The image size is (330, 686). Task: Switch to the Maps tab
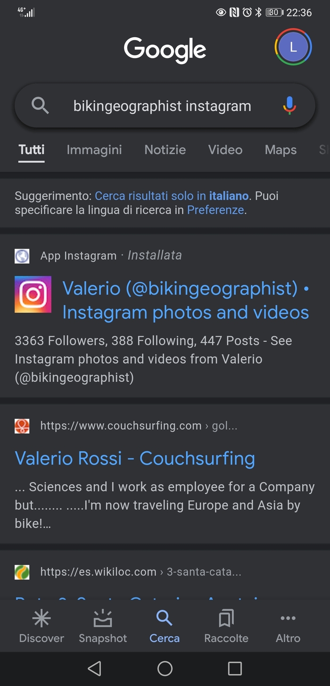coord(280,150)
